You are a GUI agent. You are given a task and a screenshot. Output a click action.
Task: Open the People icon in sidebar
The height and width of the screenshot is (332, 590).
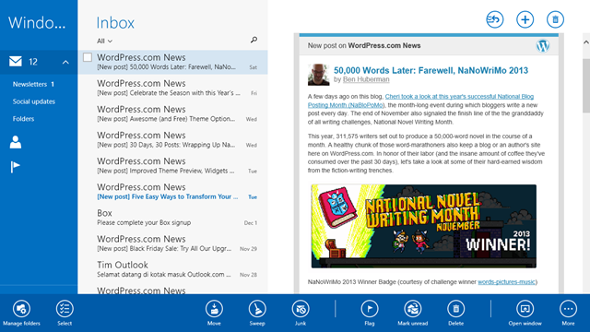(16, 142)
